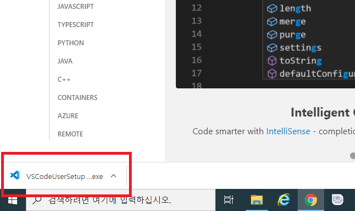The width and height of the screenshot is (355, 211).
Task: Click the 'merge' suggestion text
Action: [x=293, y=22]
